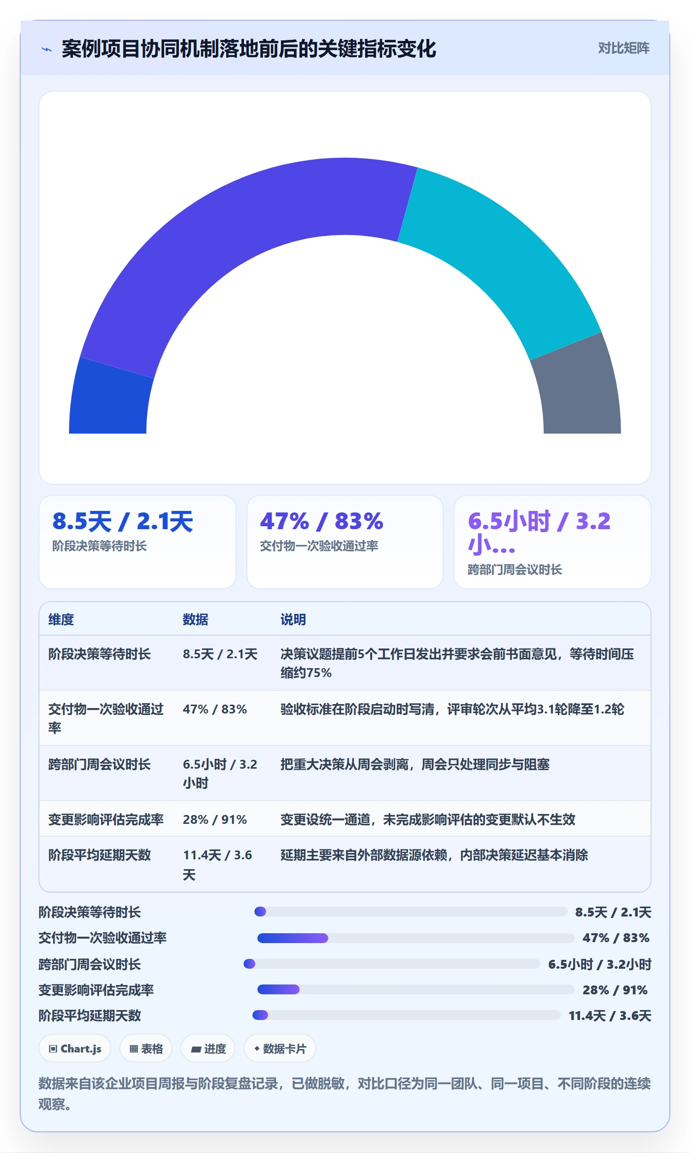Click the '跨部门周会议时长' label under the purple card value
The height and width of the screenshot is (1153, 690).
click(x=515, y=570)
